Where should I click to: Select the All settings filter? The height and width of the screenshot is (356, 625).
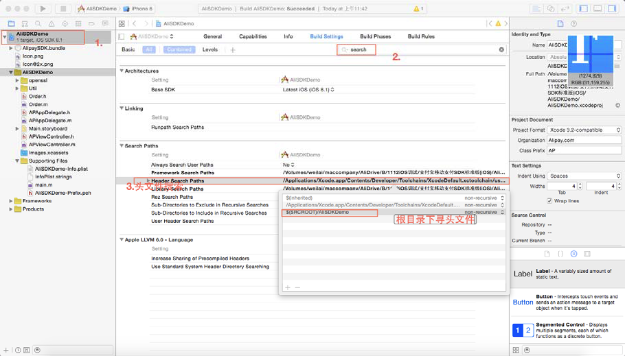(149, 49)
